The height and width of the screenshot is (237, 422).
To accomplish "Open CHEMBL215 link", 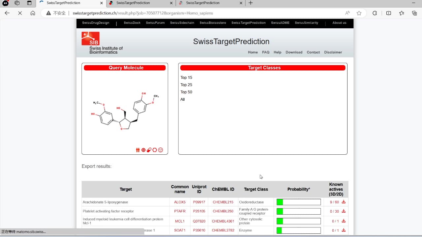I will click(x=223, y=202).
